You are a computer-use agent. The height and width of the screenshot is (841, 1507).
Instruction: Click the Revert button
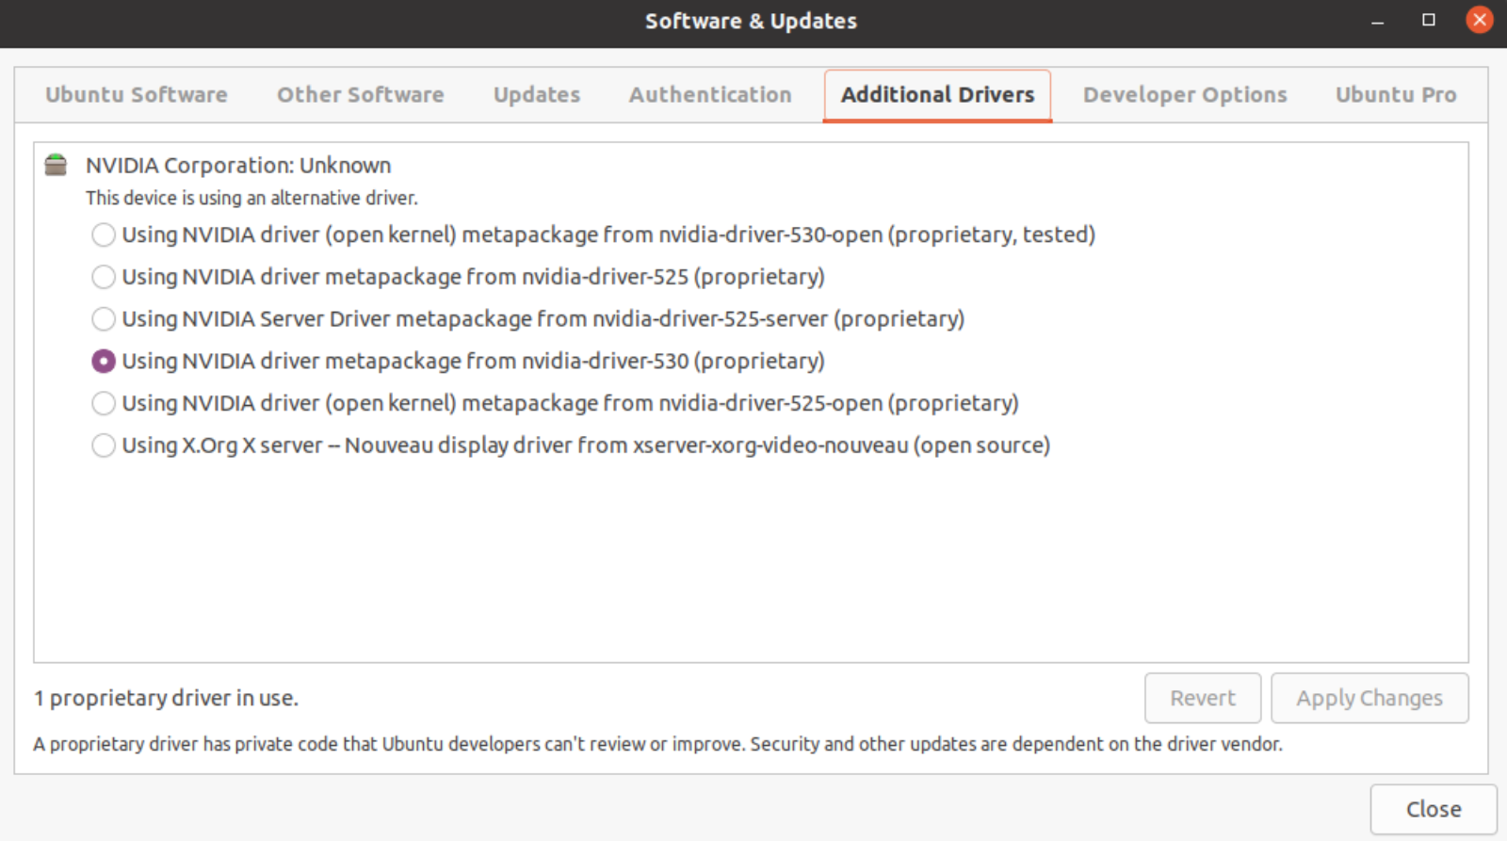(1203, 698)
